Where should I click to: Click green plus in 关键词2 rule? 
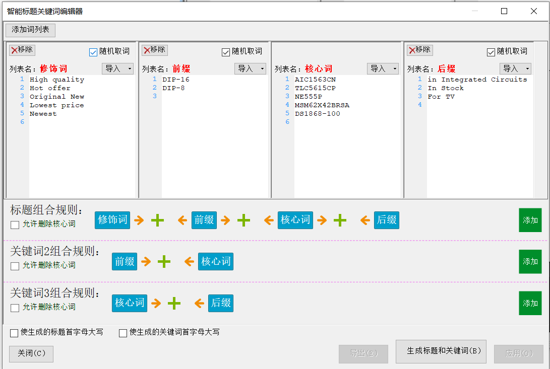pos(164,261)
